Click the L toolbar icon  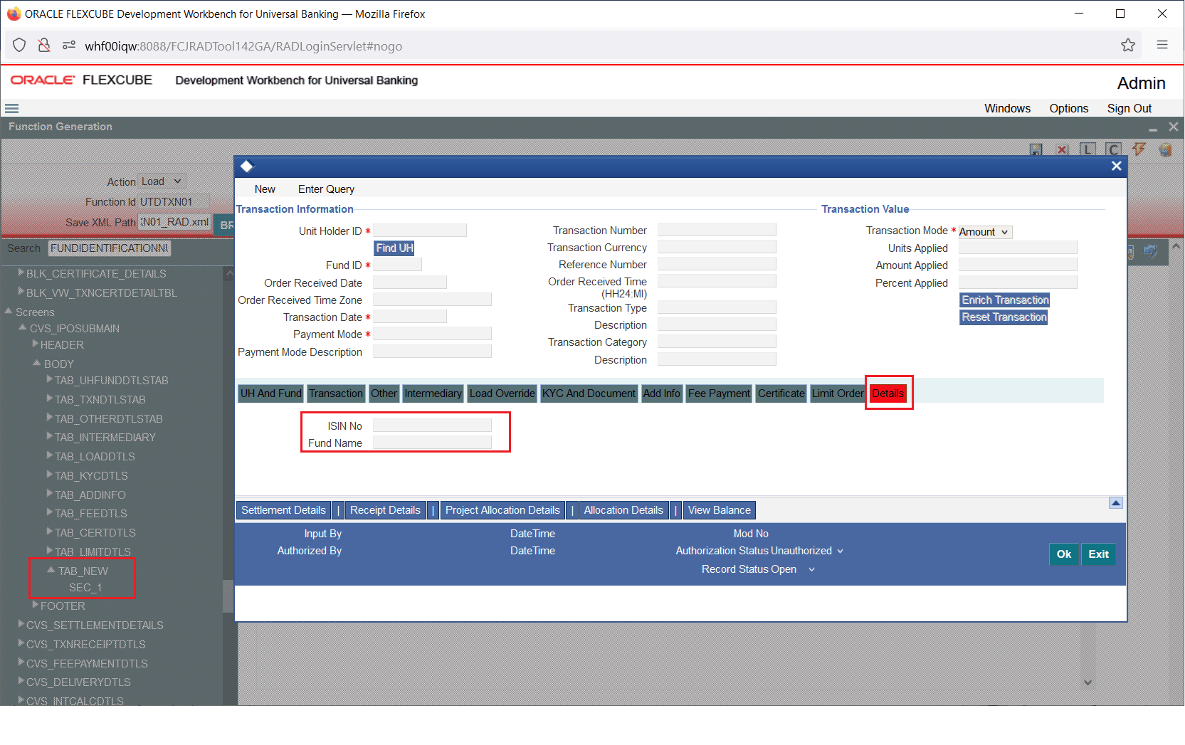[1087, 149]
